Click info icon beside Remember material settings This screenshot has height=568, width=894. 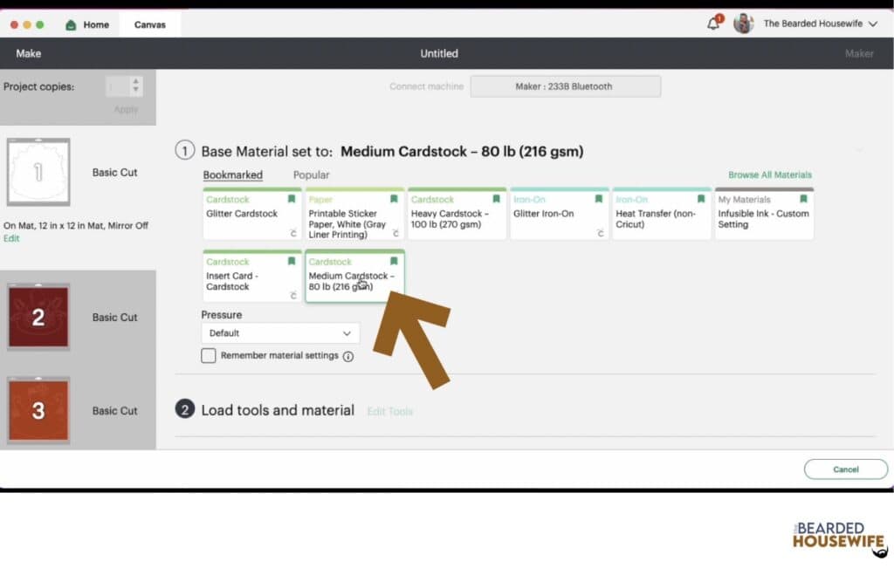click(x=348, y=356)
